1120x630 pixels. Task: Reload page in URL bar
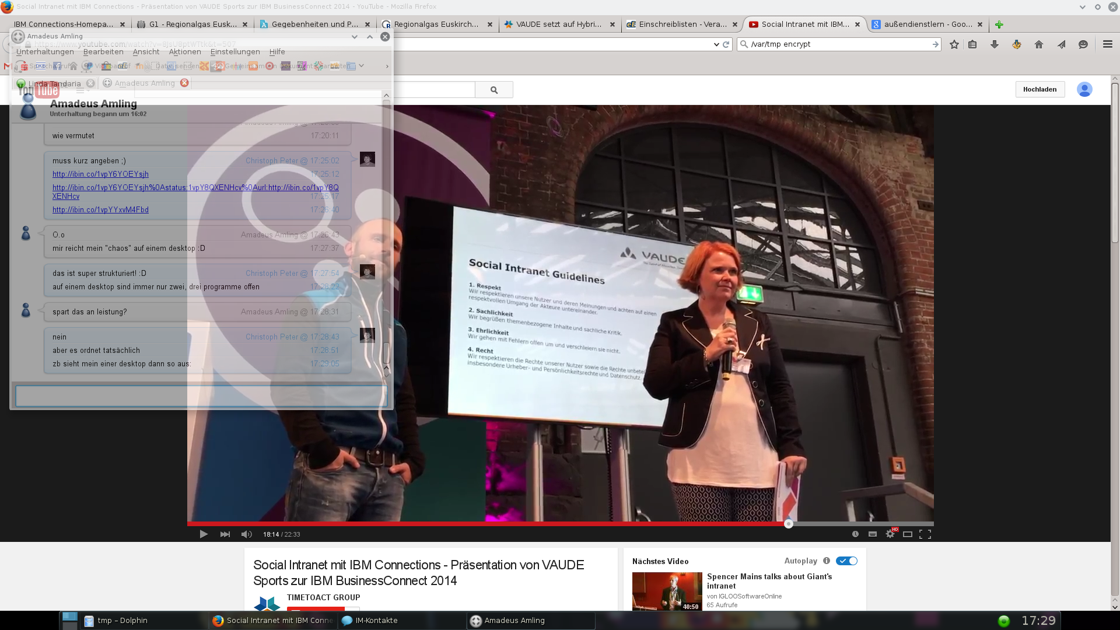726,44
